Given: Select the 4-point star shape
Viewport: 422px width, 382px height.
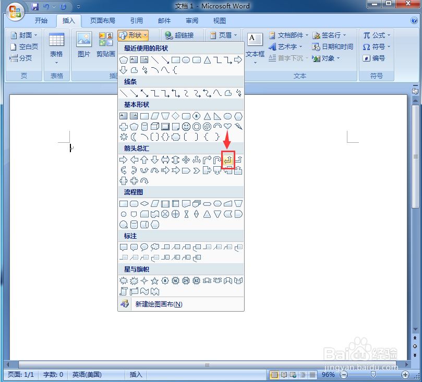Looking at the screenshot, I should click(144, 281).
